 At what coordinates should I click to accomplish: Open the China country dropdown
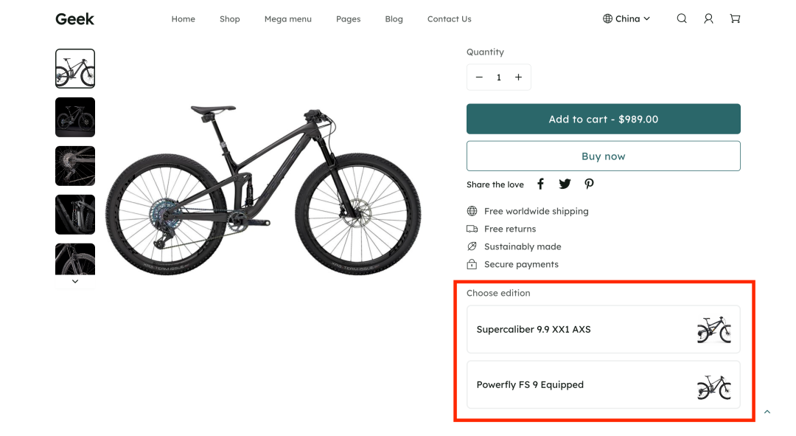[x=626, y=18]
